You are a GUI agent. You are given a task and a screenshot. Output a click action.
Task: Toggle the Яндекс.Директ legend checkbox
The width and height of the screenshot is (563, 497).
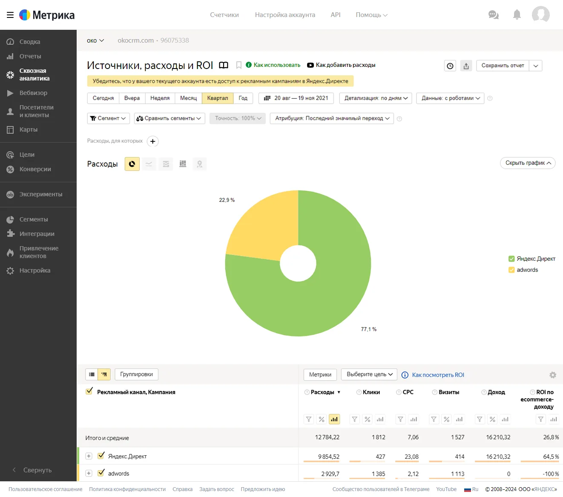[x=511, y=259]
